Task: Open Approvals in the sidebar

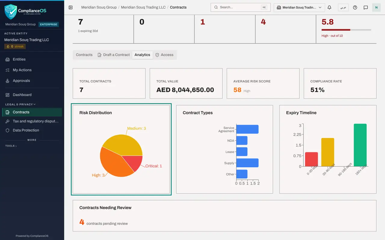Action: coord(32,81)
